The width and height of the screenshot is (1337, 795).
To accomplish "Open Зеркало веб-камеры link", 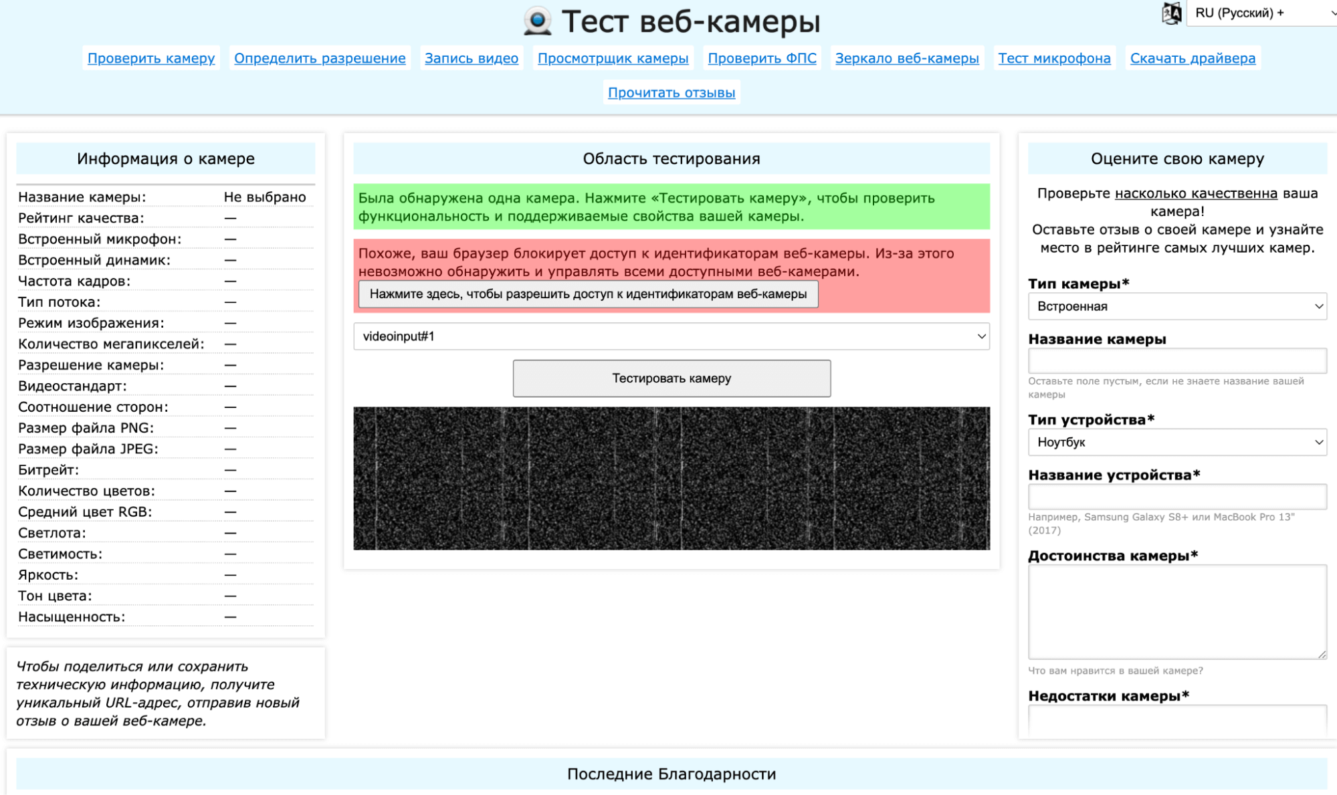I will tap(906, 58).
